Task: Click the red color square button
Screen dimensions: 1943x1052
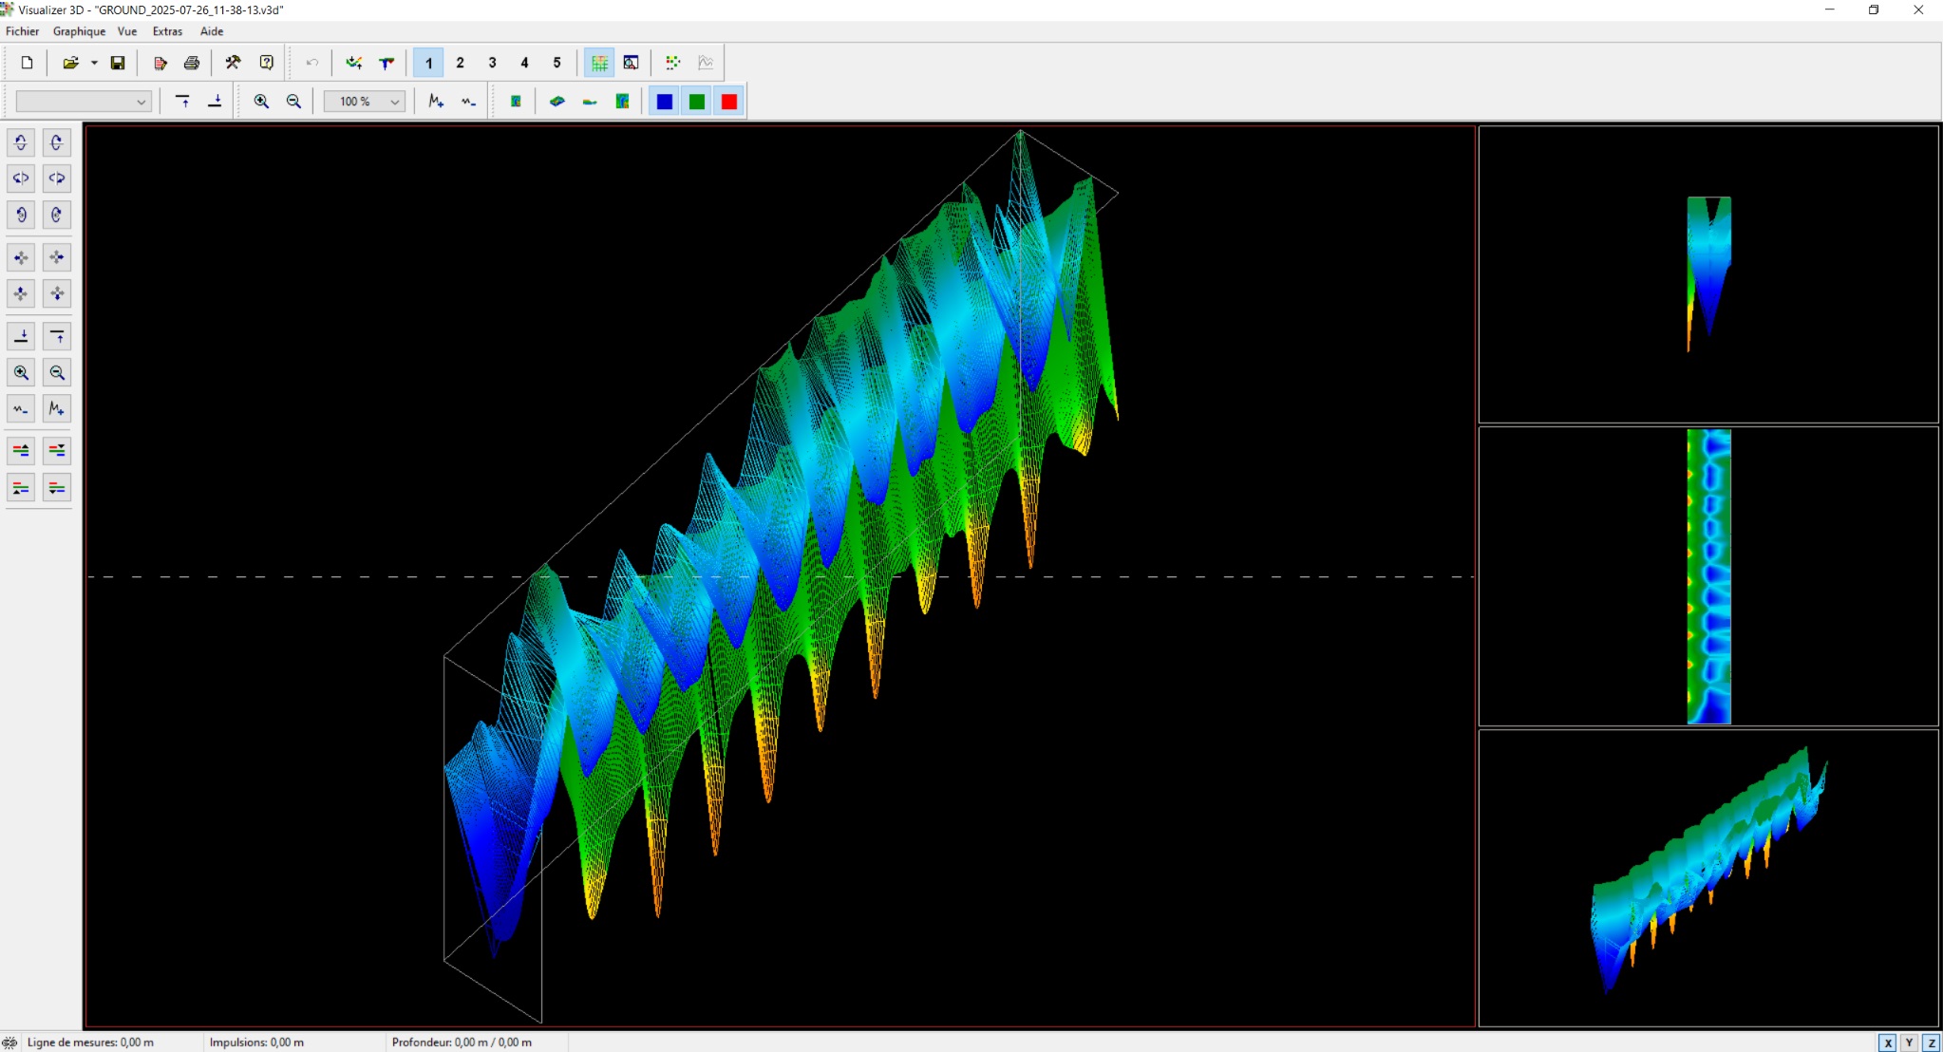Action: coord(729,102)
